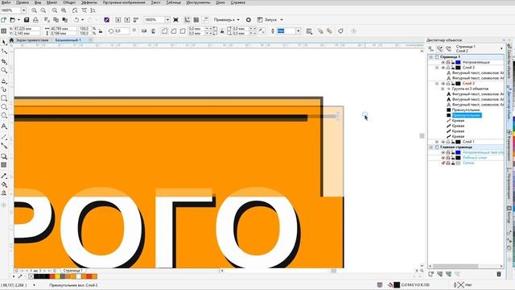Select the Eyedropper tool in the toolbox
The image size is (515, 290).
pos(4,176)
